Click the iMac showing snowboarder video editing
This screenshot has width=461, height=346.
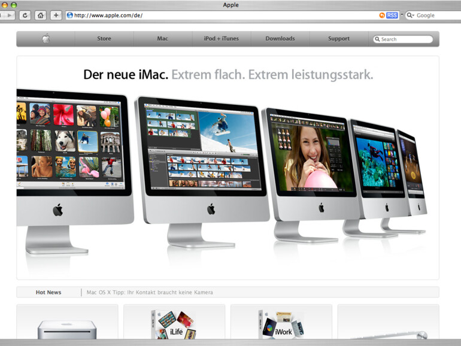[x=202, y=172]
